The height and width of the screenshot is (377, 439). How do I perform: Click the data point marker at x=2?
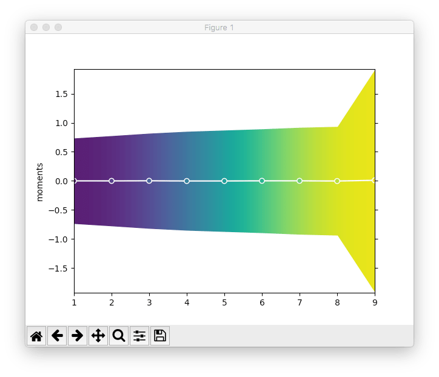[x=112, y=181]
